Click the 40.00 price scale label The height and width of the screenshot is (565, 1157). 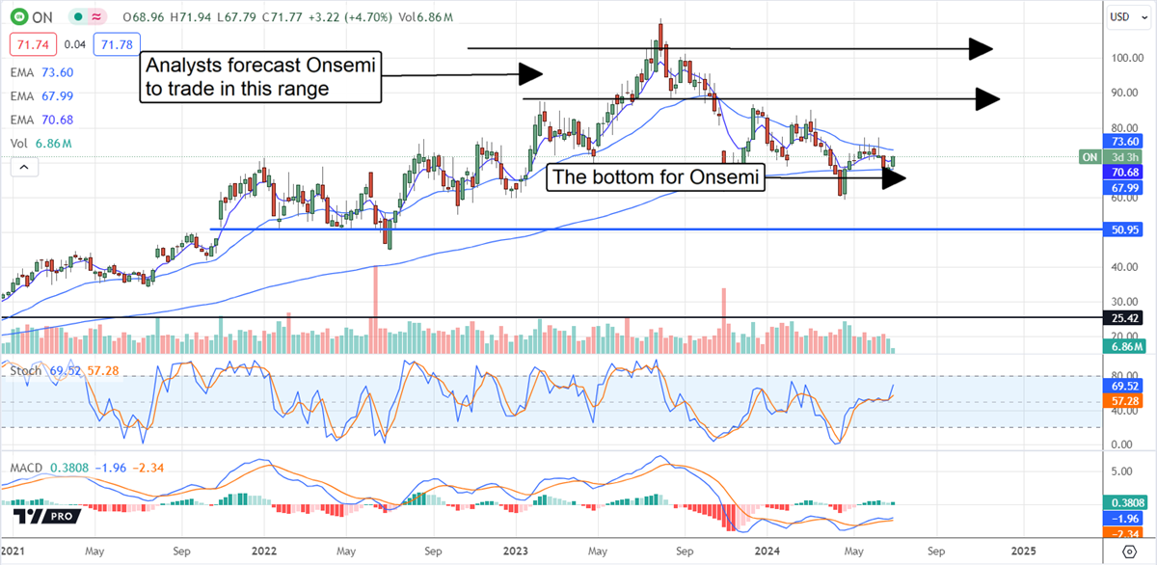1122,268
